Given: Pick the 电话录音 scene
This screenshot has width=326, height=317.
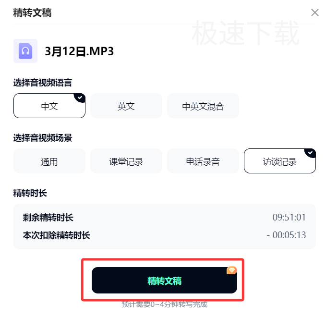Looking at the screenshot, I should [203, 161].
